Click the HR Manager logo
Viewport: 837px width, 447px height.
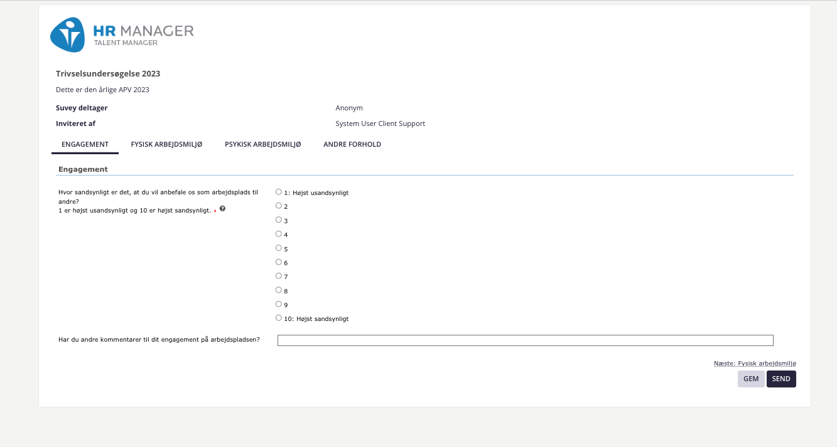point(122,35)
